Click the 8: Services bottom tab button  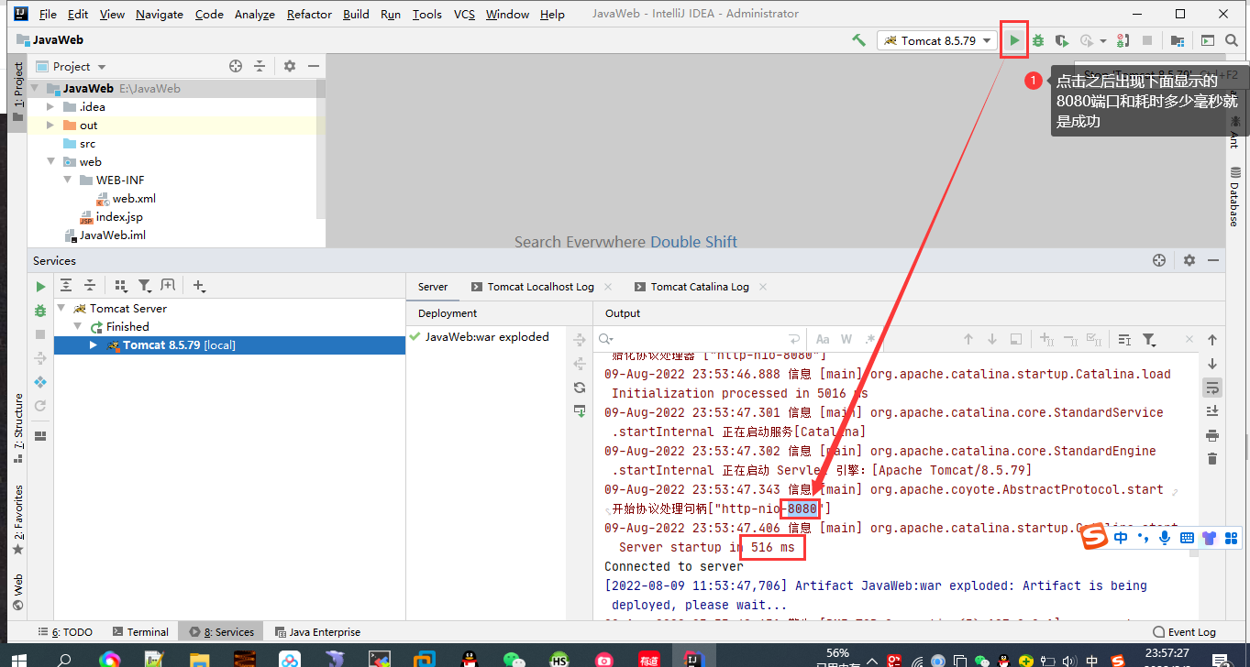pos(222,631)
